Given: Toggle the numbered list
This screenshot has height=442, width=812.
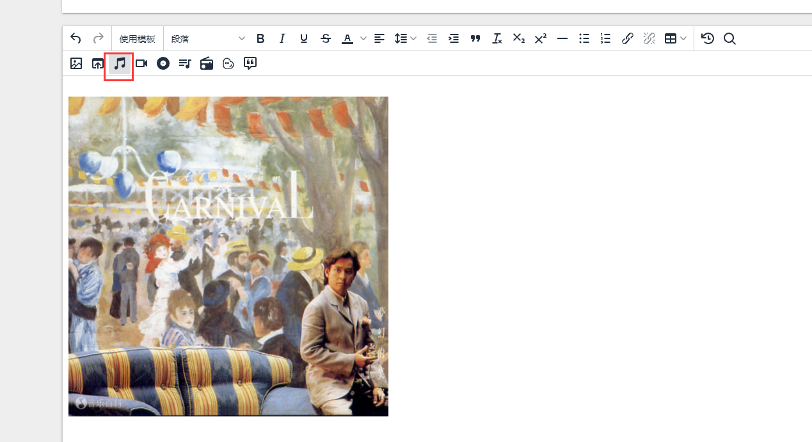Looking at the screenshot, I should pos(606,39).
